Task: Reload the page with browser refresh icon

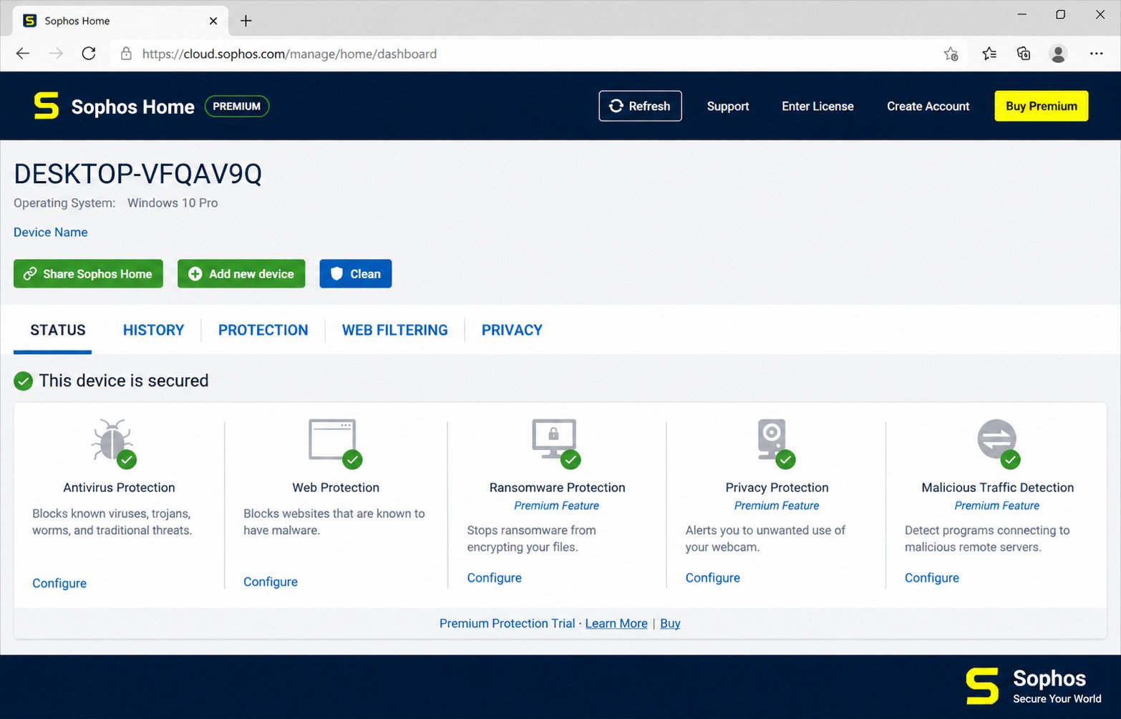Action: coord(89,54)
